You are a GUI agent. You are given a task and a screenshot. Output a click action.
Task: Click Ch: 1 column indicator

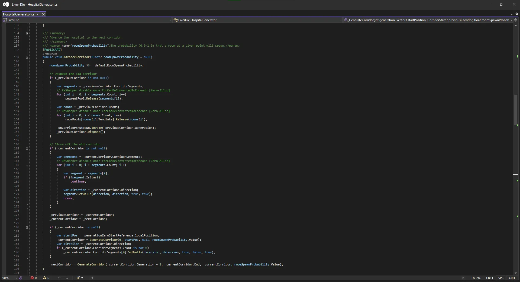point(489,278)
